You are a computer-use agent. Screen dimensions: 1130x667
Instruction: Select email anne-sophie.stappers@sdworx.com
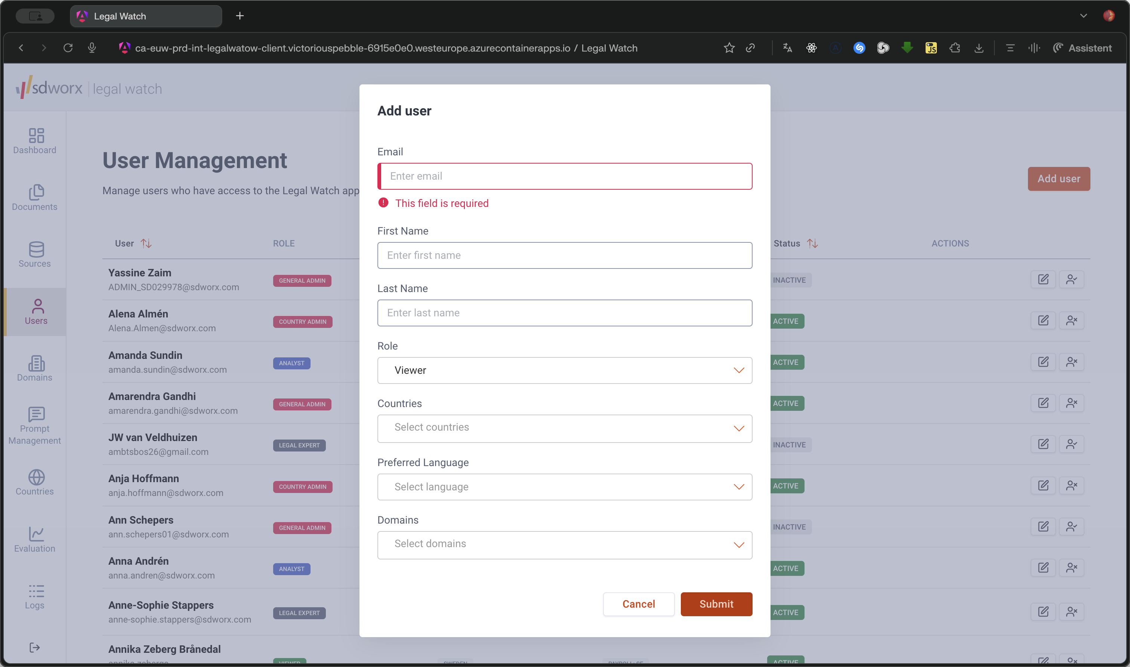pos(180,619)
